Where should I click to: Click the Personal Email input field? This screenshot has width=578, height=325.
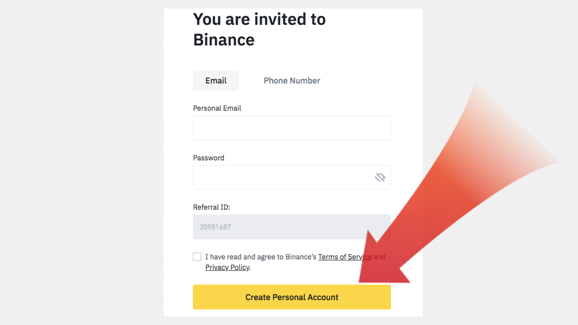[x=291, y=128]
